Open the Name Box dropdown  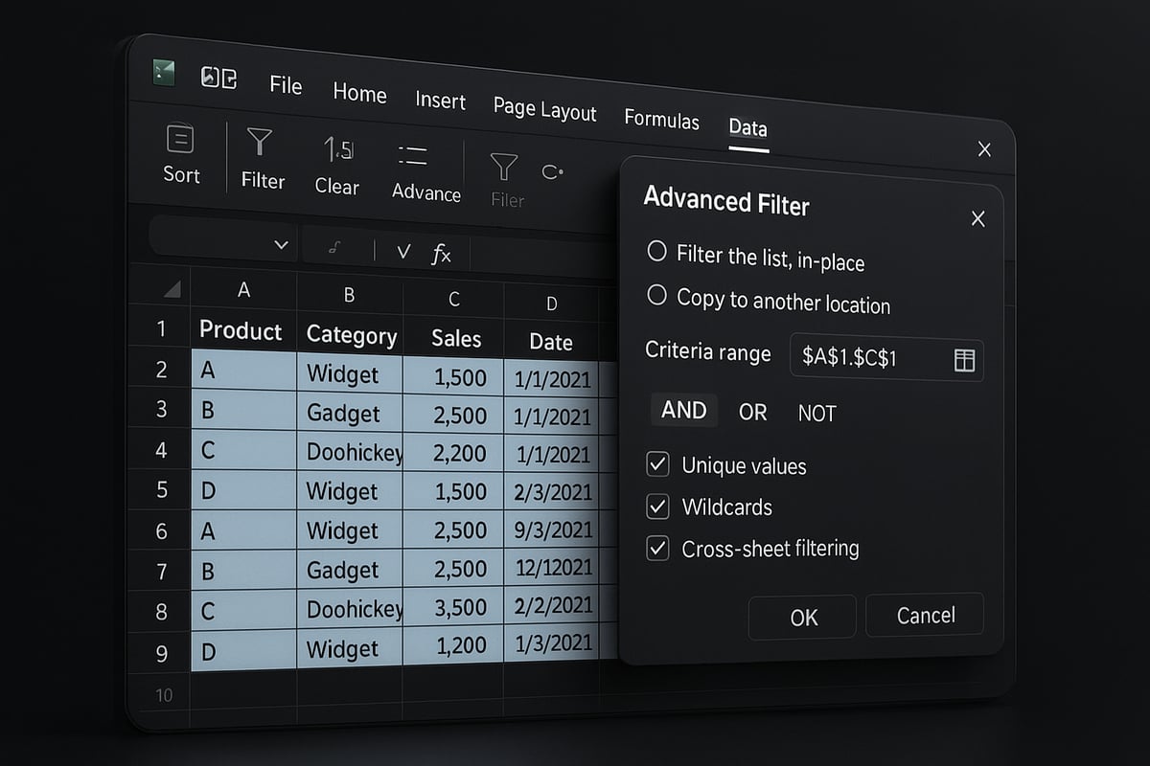[282, 245]
